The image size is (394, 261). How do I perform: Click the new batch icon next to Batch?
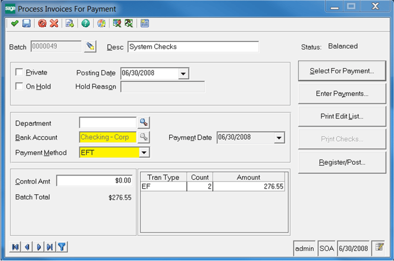pos(90,47)
